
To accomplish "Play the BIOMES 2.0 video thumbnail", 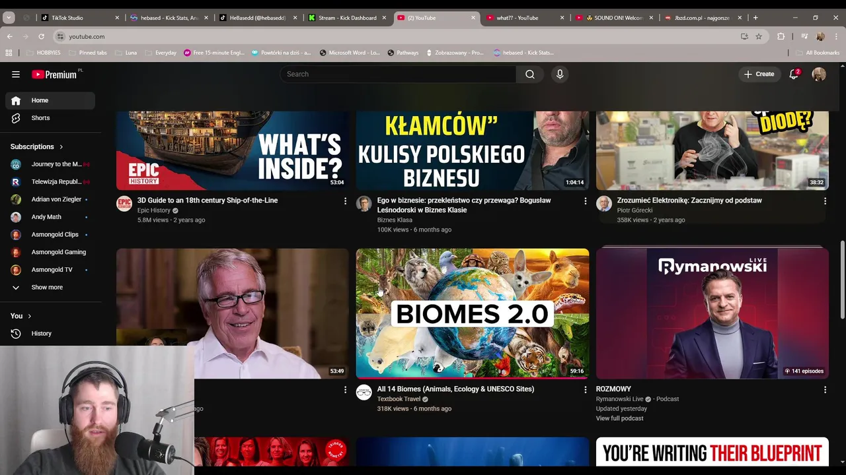I will click(x=473, y=313).
